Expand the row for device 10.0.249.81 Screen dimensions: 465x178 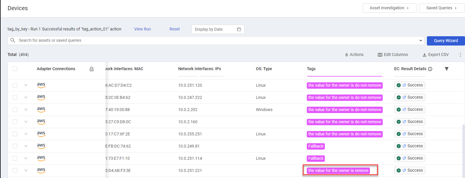[26, 146]
